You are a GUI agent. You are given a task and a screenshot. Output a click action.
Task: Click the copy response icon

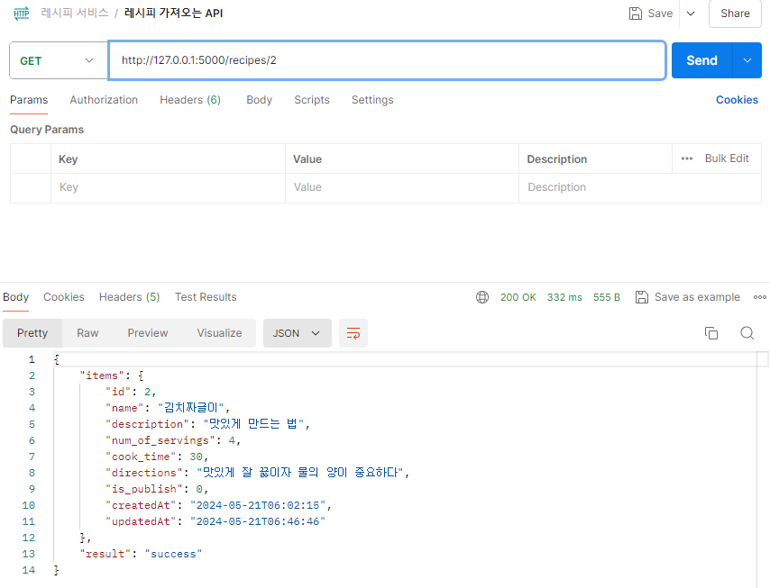tap(711, 333)
